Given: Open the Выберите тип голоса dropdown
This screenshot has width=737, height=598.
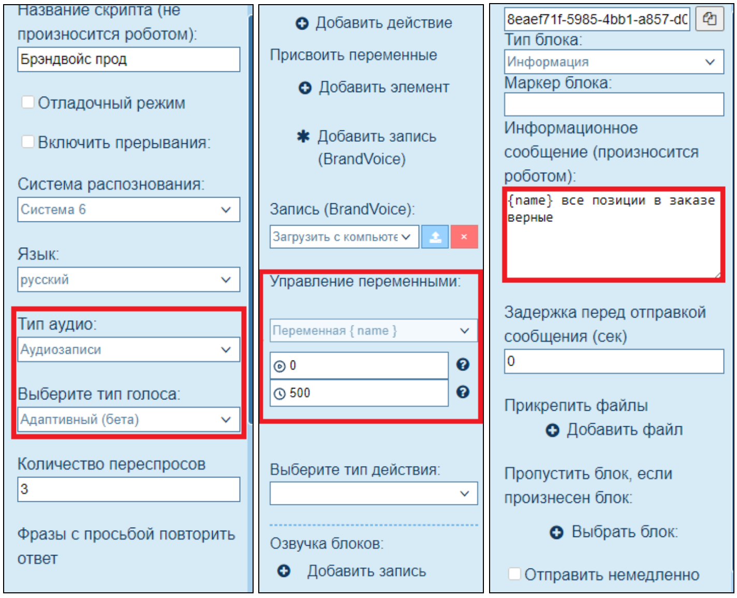Looking at the screenshot, I should point(129,420).
